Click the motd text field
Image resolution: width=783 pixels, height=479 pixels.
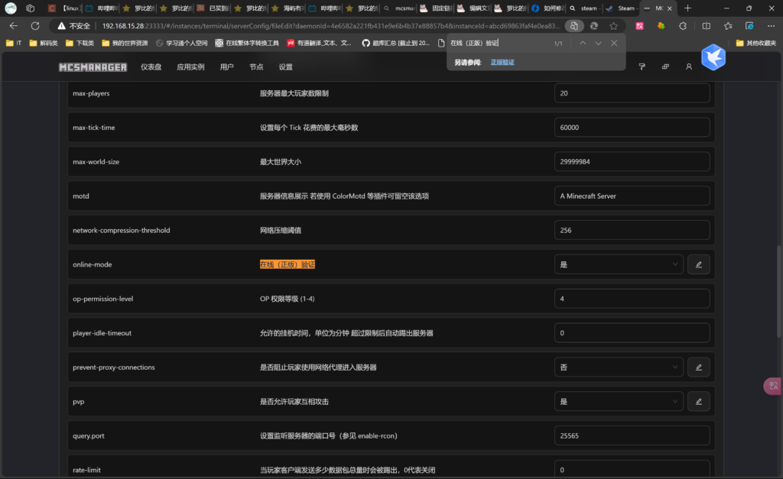pyautogui.click(x=632, y=196)
